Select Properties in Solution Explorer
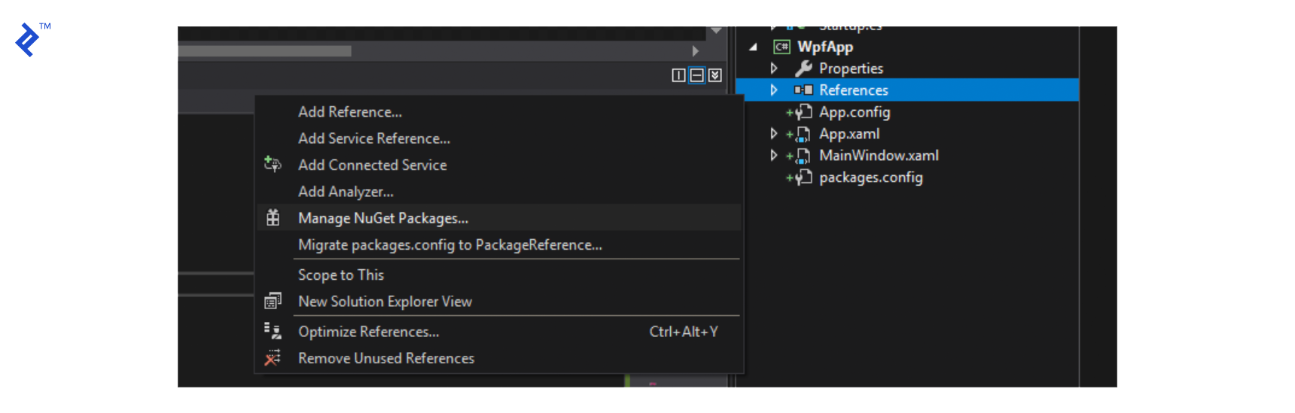Screen dimensions: 1295x413 pyautogui.click(x=851, y=68)
